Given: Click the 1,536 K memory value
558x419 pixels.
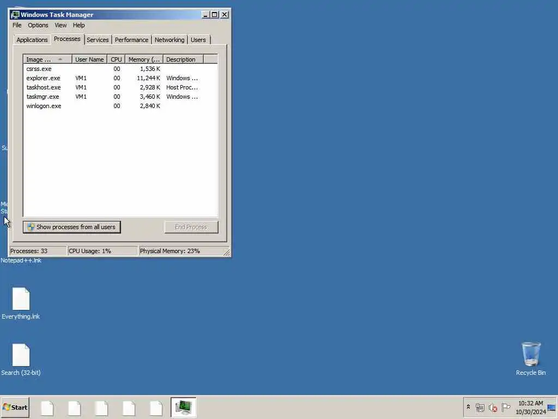Looking at the screenshot, I should pyautogui.click(x=150, y=69).
